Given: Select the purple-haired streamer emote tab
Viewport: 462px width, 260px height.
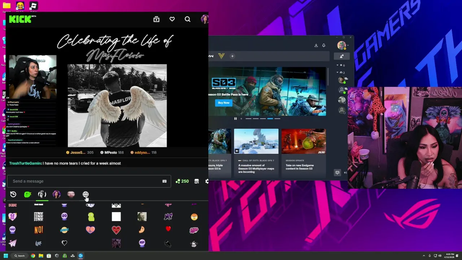Looking at the screenshot, I should 56,194.
